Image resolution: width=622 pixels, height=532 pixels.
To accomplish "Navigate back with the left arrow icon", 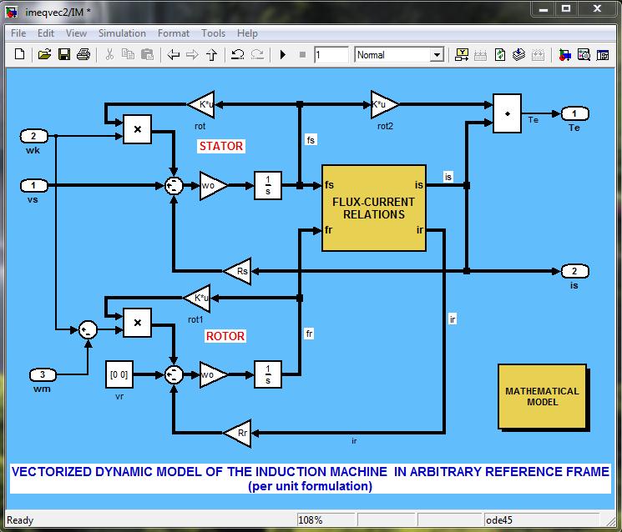I will tap(174, 54).
